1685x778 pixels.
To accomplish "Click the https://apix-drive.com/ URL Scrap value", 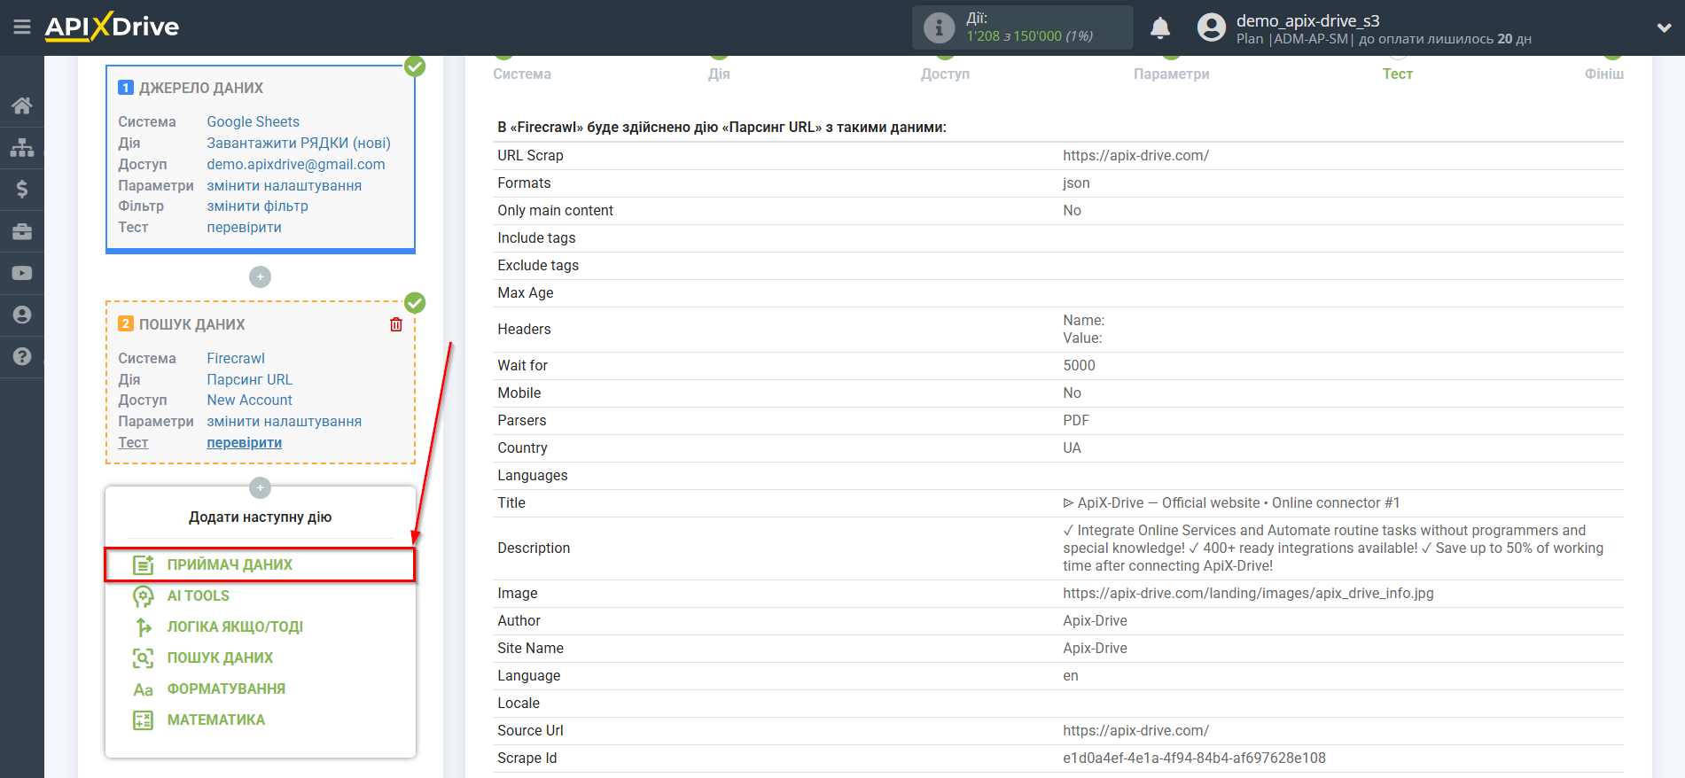I will pos(1135,156).
